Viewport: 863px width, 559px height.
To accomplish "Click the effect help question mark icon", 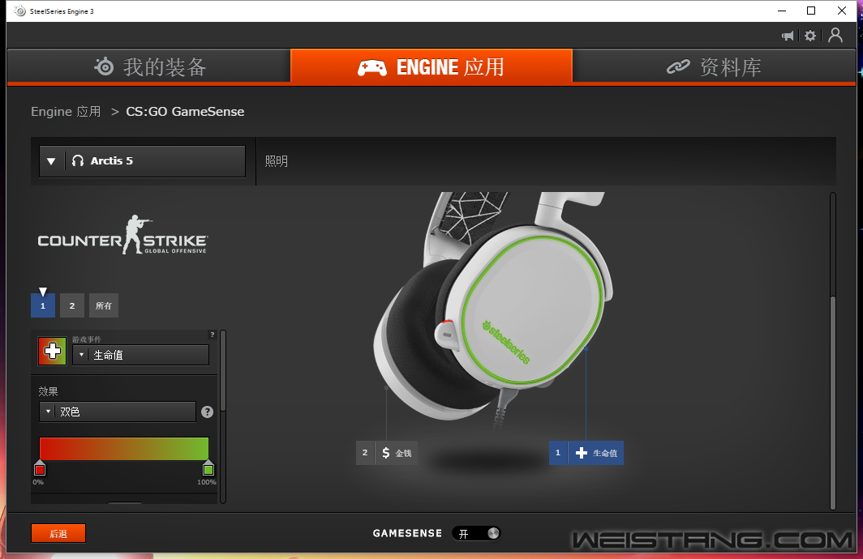I will pyautogui.click(x=207, y=412).
